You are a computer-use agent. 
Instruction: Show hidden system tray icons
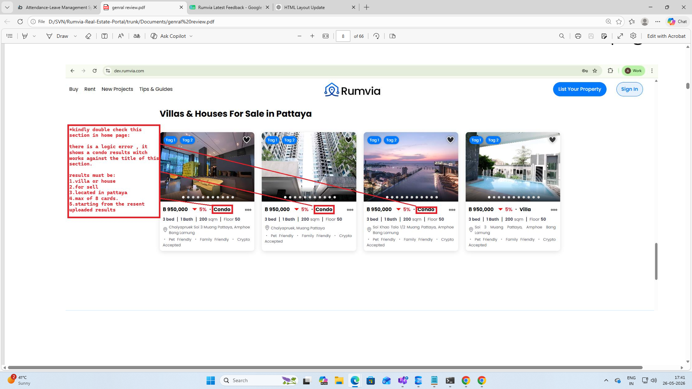tap(606, 380)
